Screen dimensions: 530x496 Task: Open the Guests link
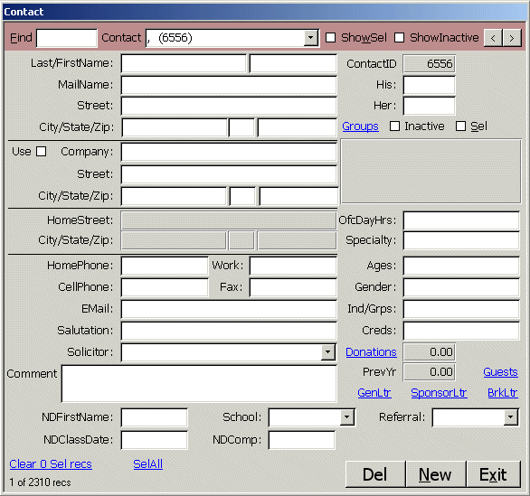[500, 372]
